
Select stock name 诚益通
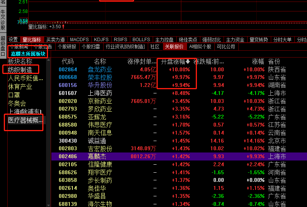(x=97, y=141)
